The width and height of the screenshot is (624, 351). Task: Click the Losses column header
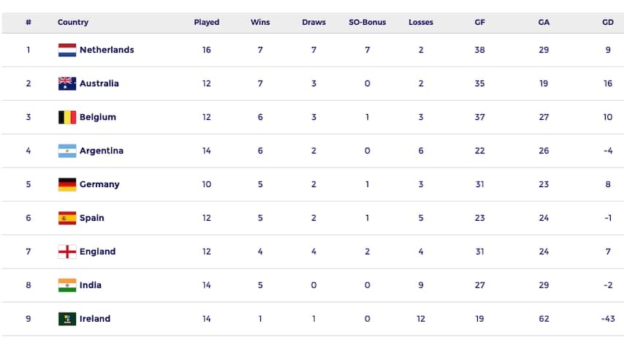click(421, 23)
